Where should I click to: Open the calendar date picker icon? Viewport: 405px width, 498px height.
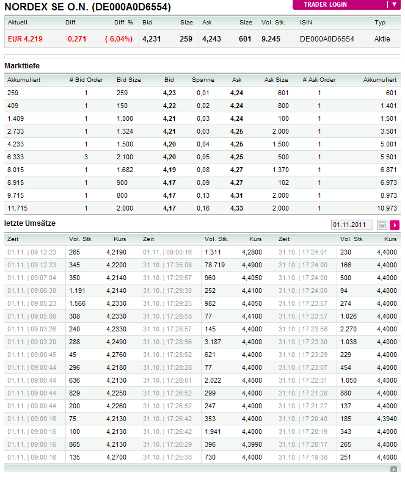pyautogui.click(x=382, y=225)
